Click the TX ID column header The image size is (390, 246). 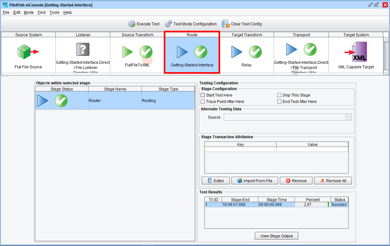click(213, 199)
